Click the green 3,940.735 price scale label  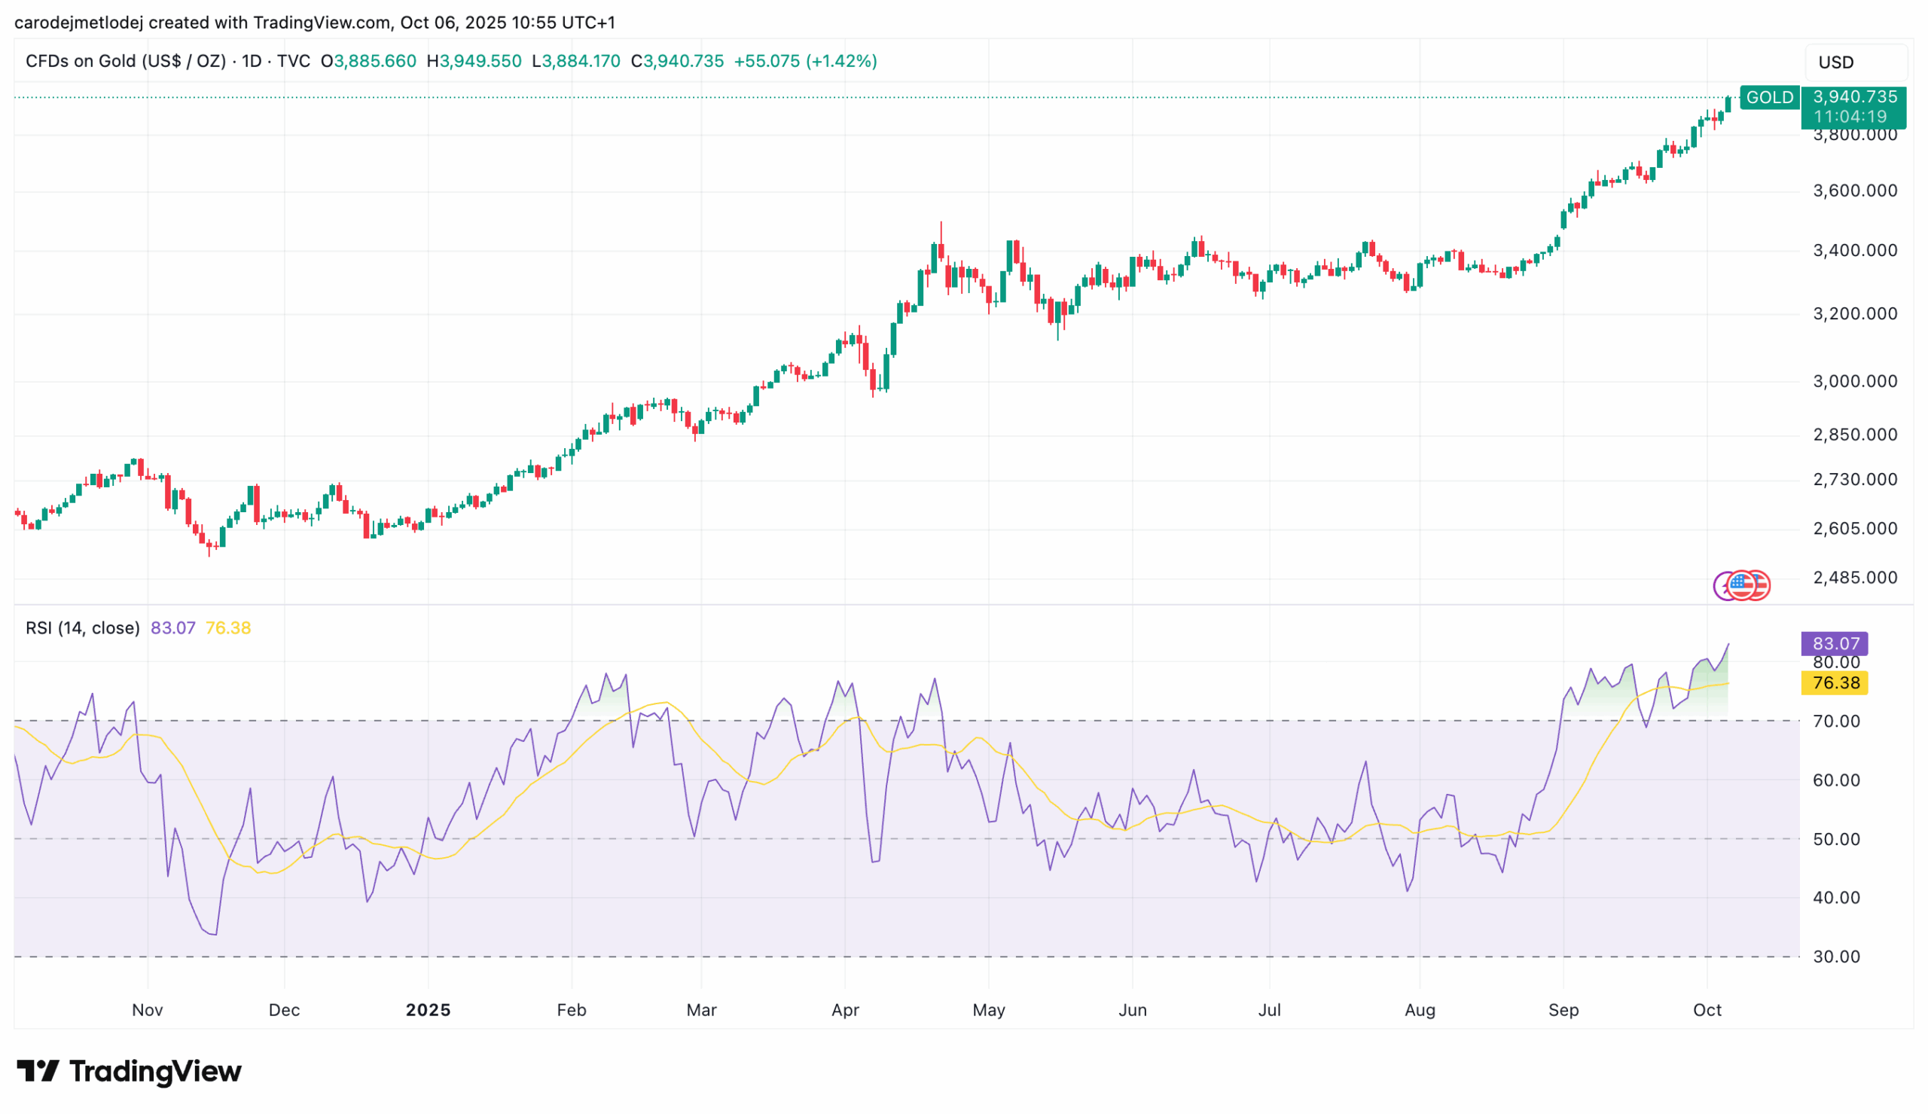[1855, 97]
